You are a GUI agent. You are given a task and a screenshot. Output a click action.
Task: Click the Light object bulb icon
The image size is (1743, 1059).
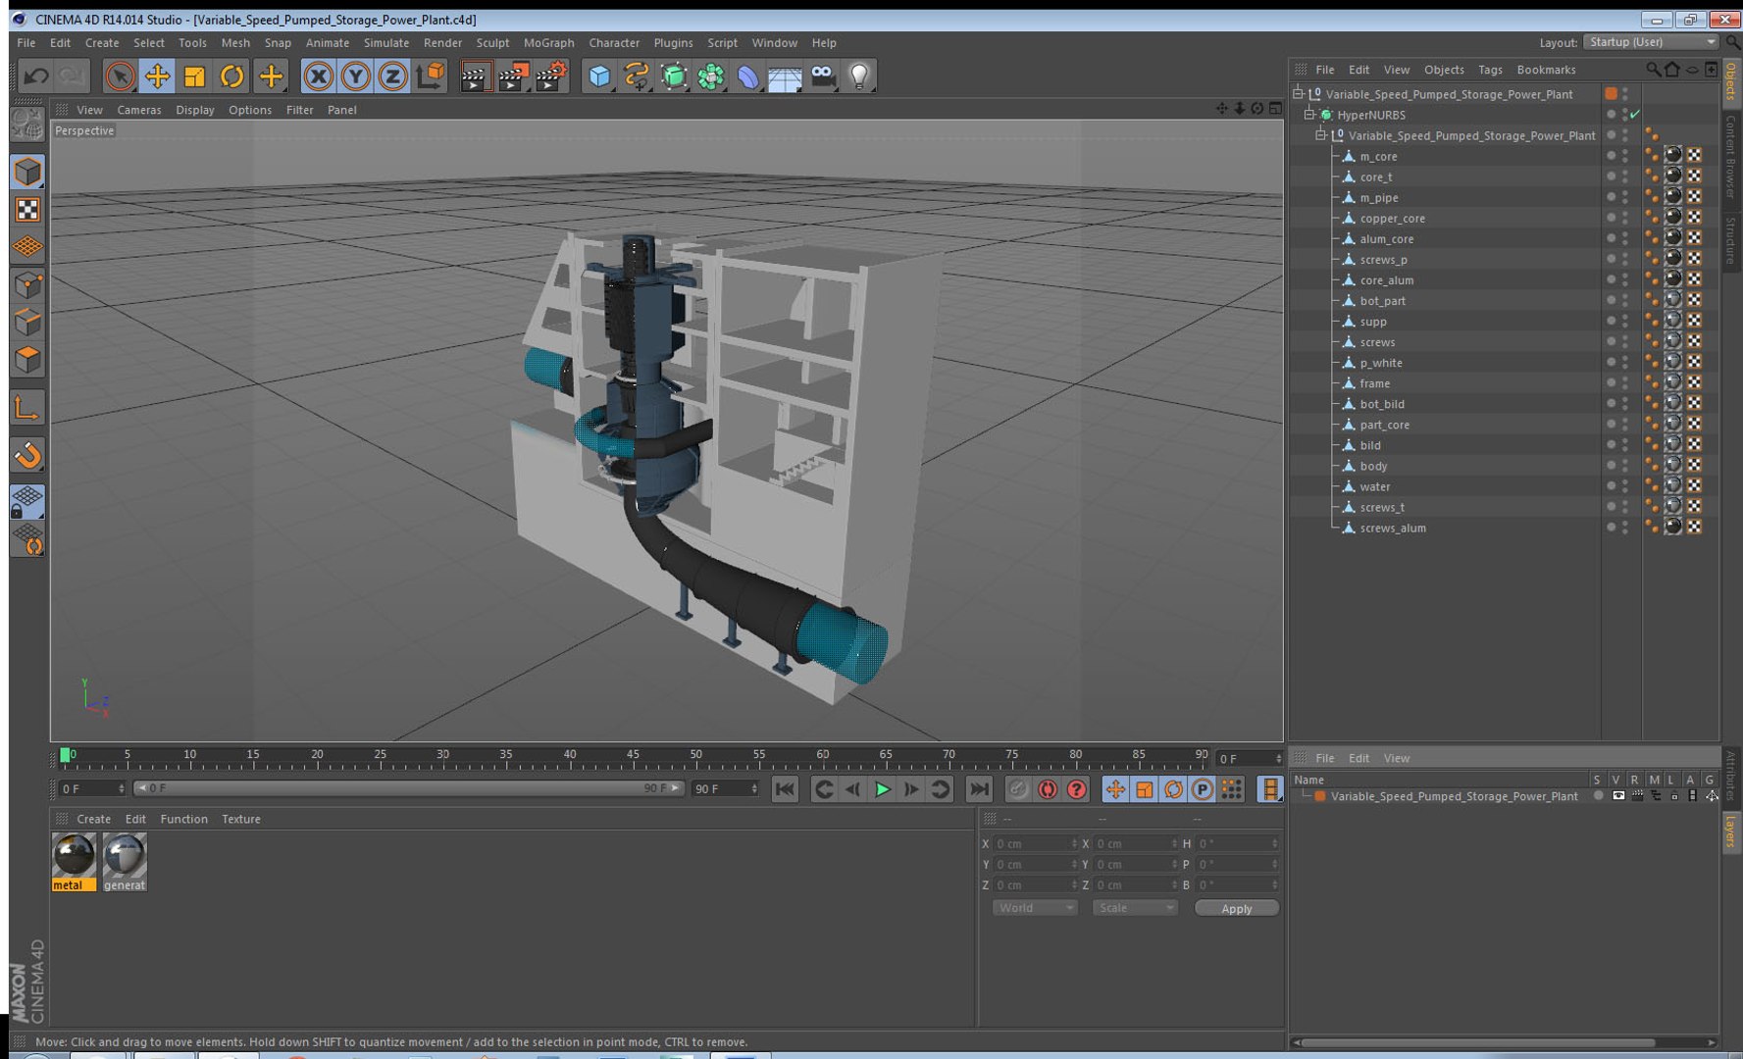click(x=859, y=76)
